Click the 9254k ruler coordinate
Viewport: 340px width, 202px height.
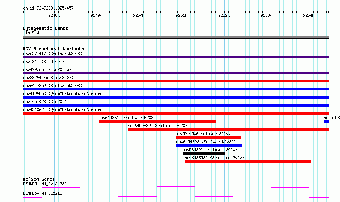309,15
